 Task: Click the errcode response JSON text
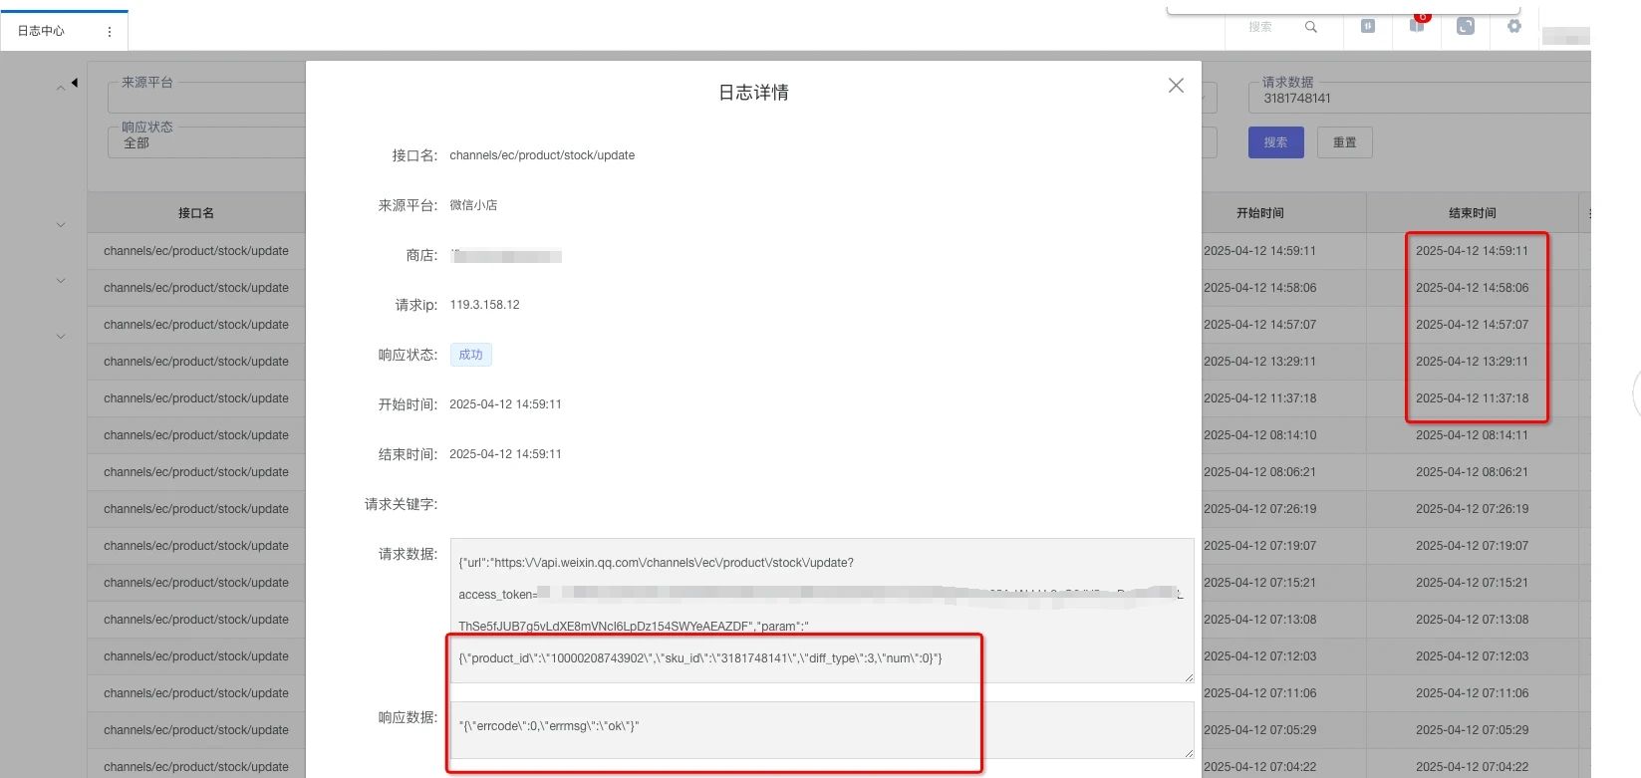549,726
